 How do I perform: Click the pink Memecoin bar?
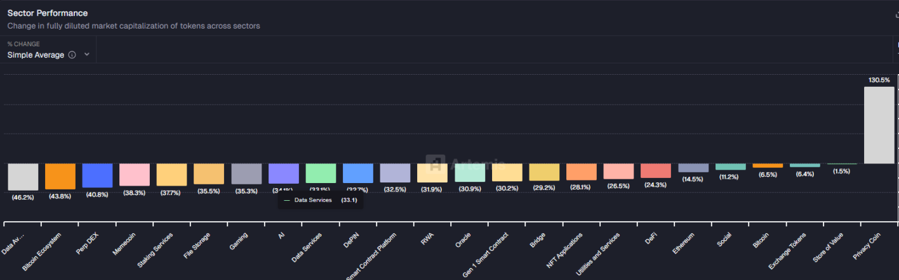click(135, 175)
